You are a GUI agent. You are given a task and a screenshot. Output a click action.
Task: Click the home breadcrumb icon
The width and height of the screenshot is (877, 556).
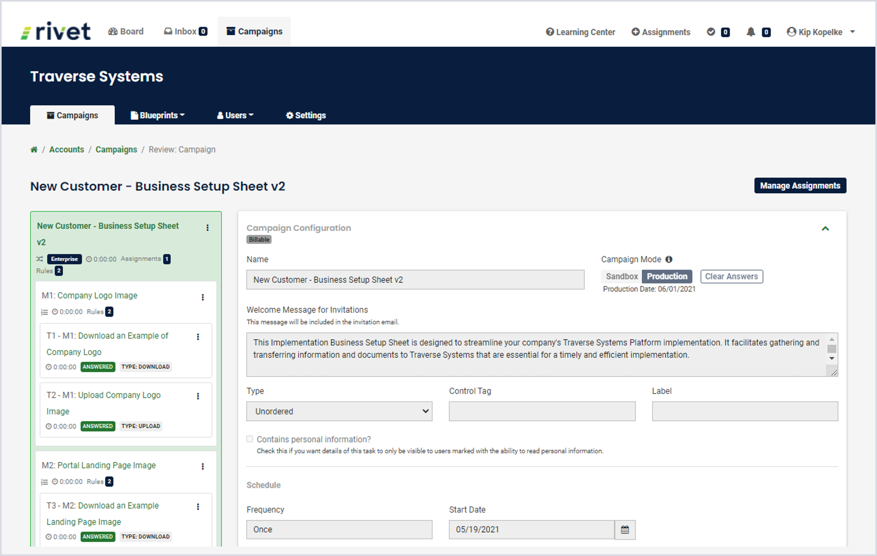pos(34,149)
